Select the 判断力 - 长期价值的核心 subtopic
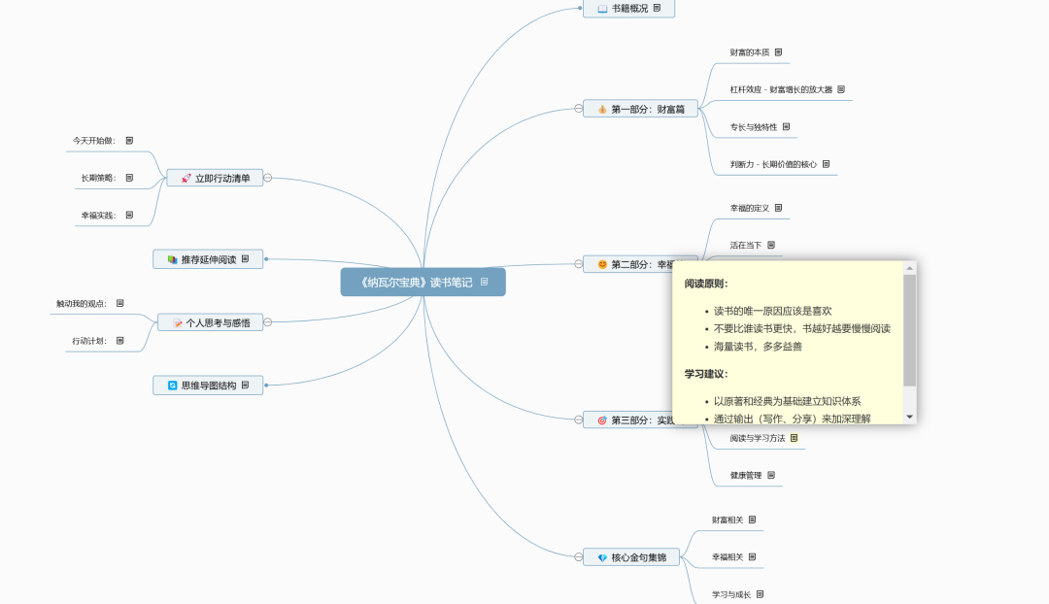 pyautogui.click(x=773, y=164)
